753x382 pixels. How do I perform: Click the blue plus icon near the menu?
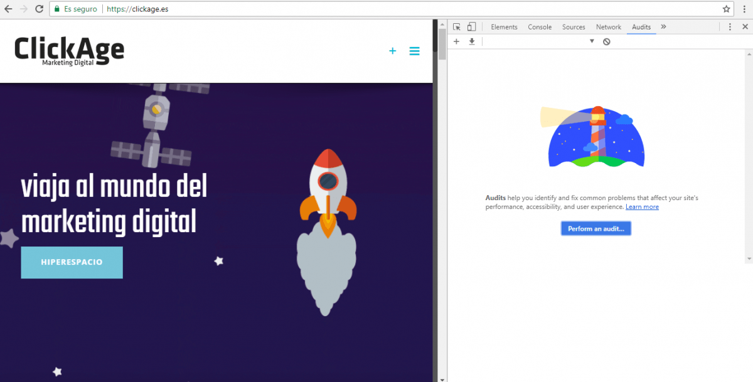[392, 51]
